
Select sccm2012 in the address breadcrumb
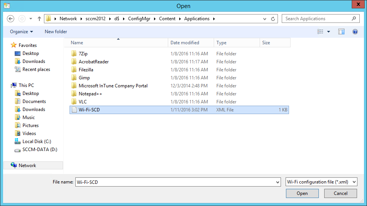pyautogui.click(x=96, y=19)
